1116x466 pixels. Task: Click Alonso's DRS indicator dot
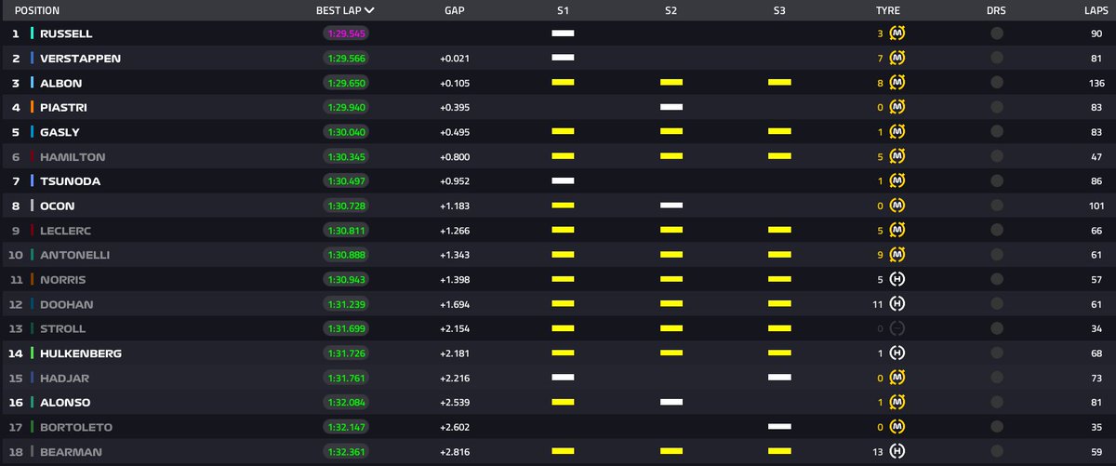pos(996,402)
